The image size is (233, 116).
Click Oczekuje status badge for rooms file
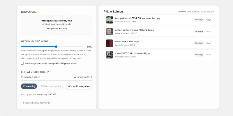[x=199, y=55]
